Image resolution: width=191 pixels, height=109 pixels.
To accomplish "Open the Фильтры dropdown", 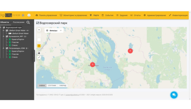I will tap(54, 30).
